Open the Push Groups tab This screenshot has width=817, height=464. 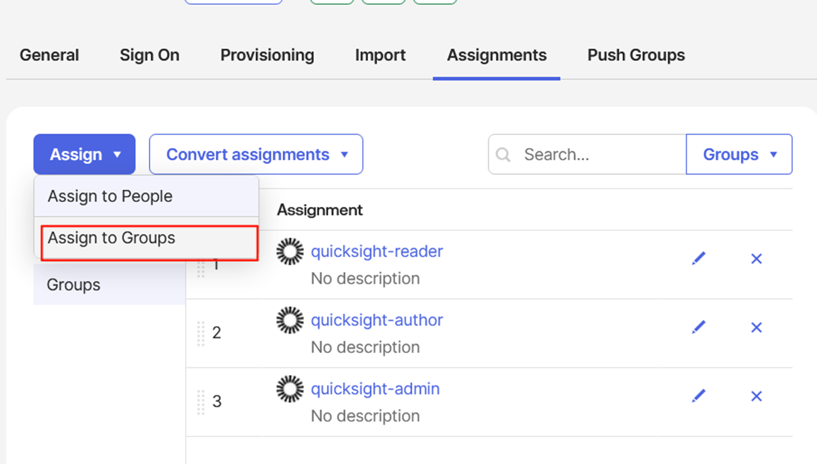(636, 55)
